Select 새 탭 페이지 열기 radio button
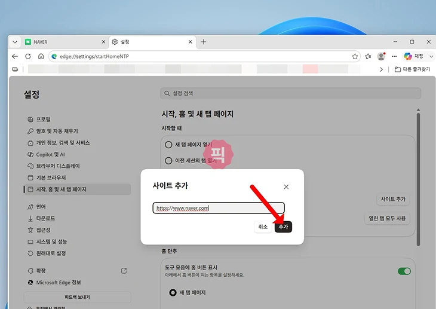 tap(168, 145)
